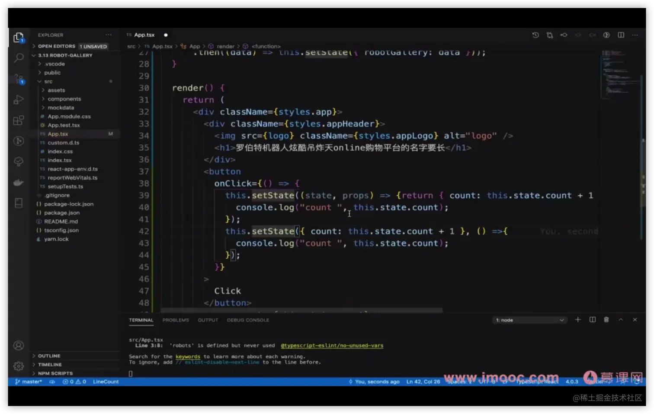
Task: Open the 'keywords' link in terminal
Action: [x=188, y=357]
